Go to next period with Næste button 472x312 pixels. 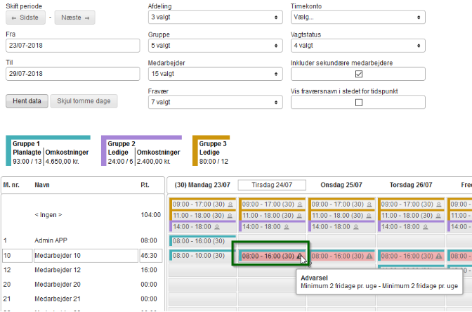76,17
